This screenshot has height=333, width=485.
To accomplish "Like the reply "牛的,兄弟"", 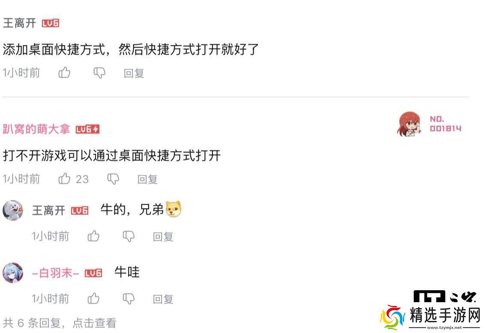I will [x=93, y=236].
